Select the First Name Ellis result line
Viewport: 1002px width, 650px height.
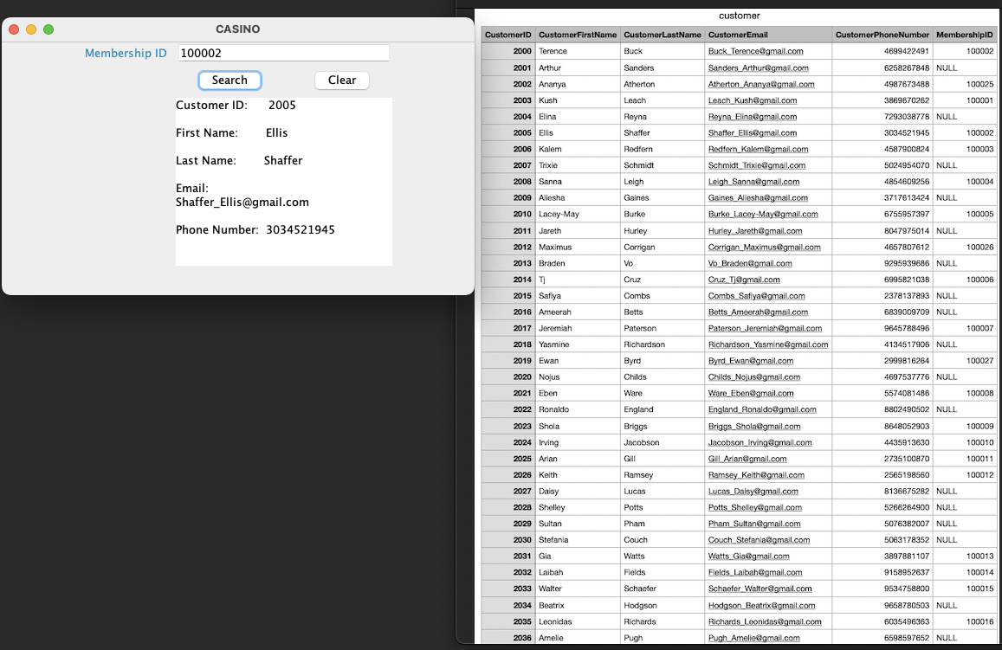[232, 132]
